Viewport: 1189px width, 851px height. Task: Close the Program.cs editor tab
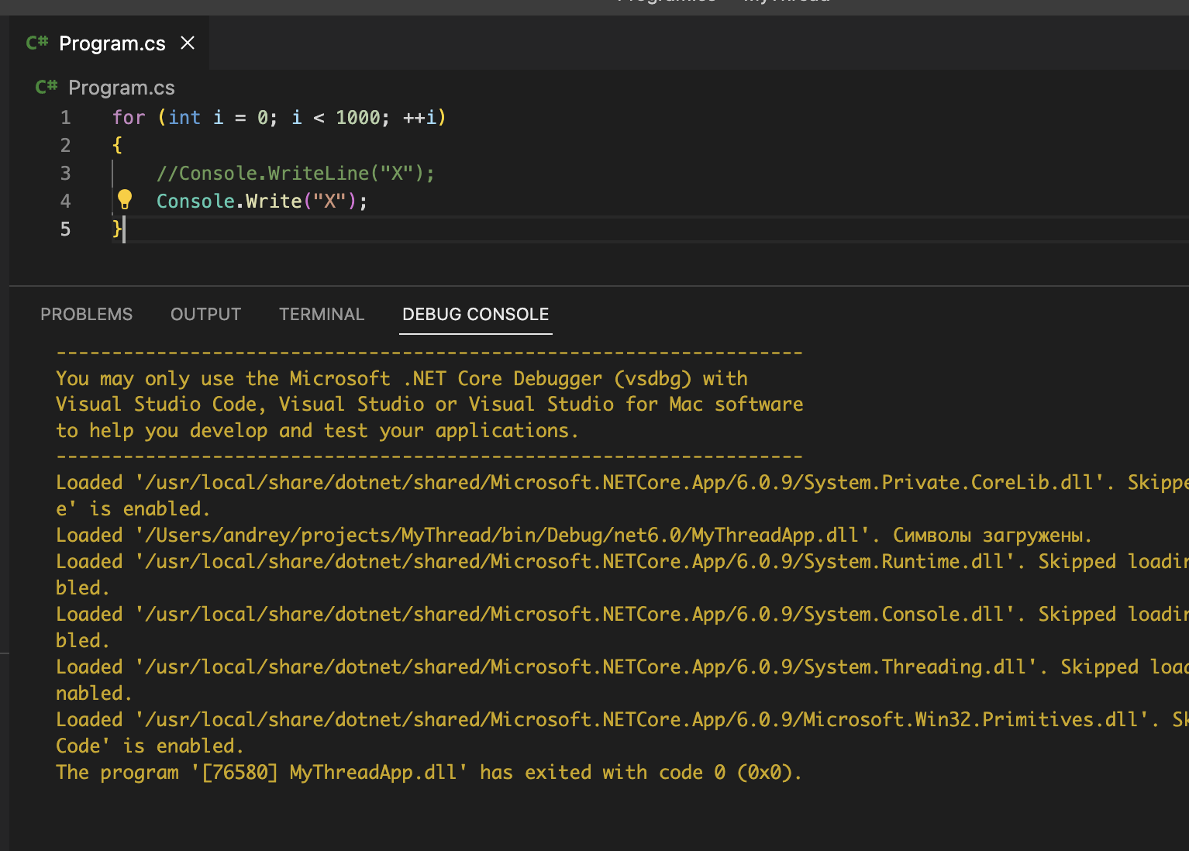coord(188,43)
